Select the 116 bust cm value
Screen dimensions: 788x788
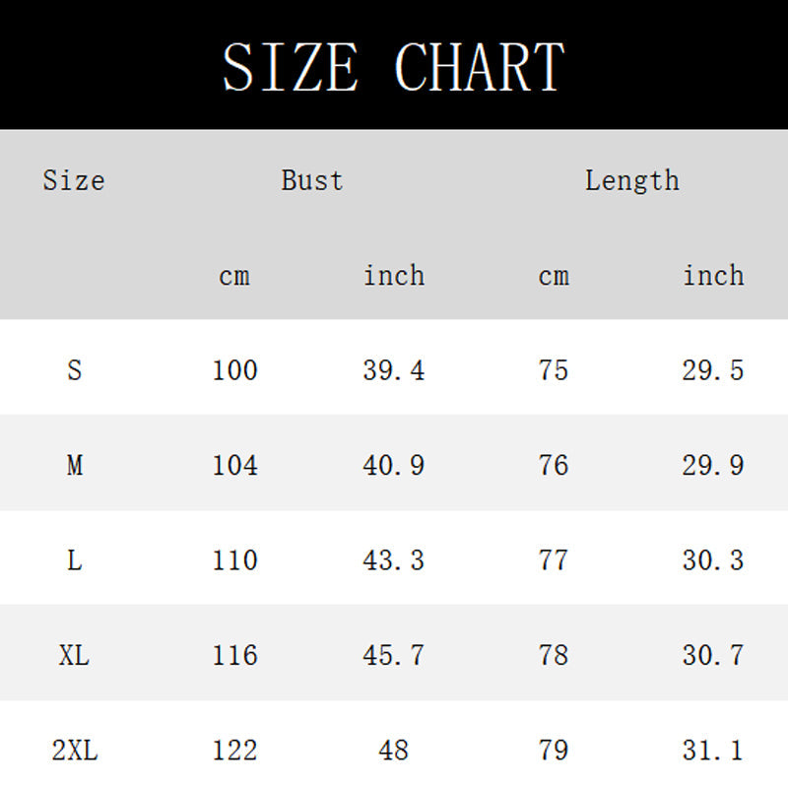pos(234,655)
